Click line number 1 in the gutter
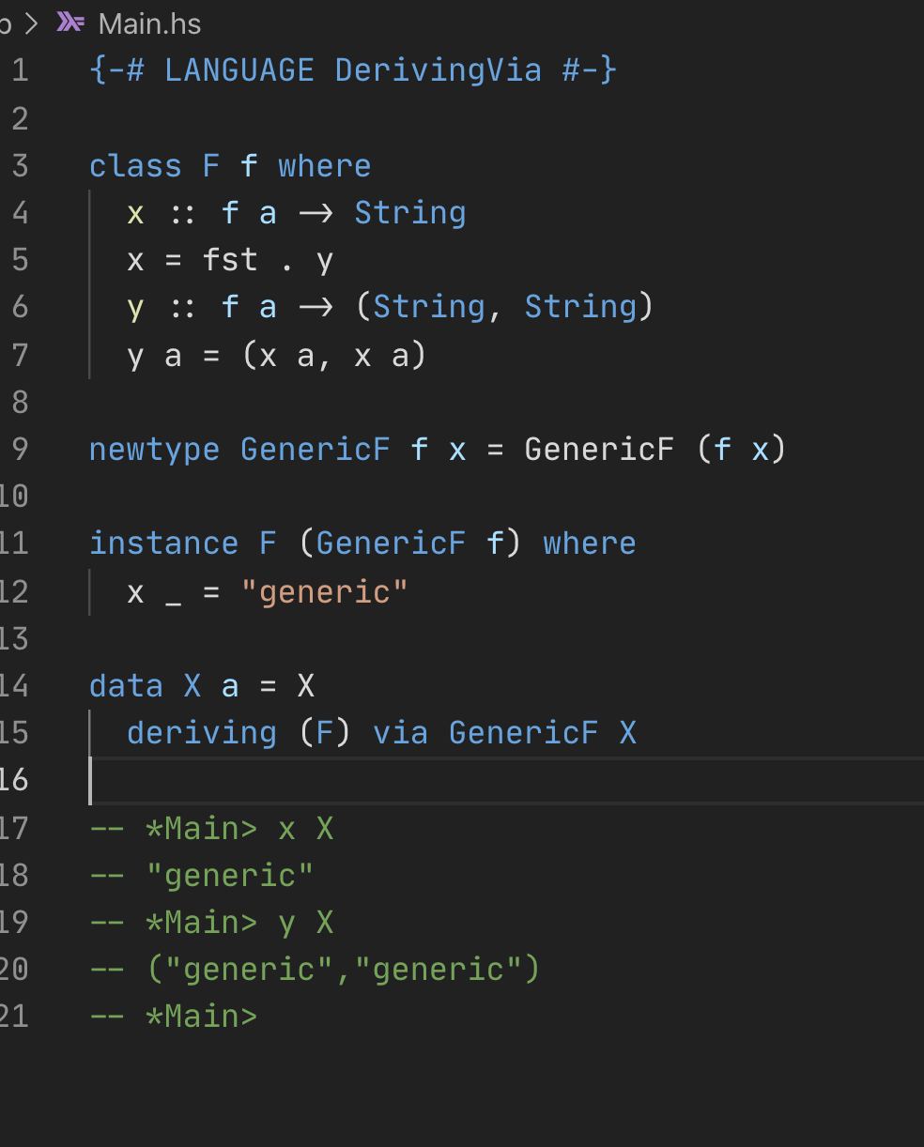The height and width of the screenshot is (1147, 924). pyautogui.click(x=20, y=70)
